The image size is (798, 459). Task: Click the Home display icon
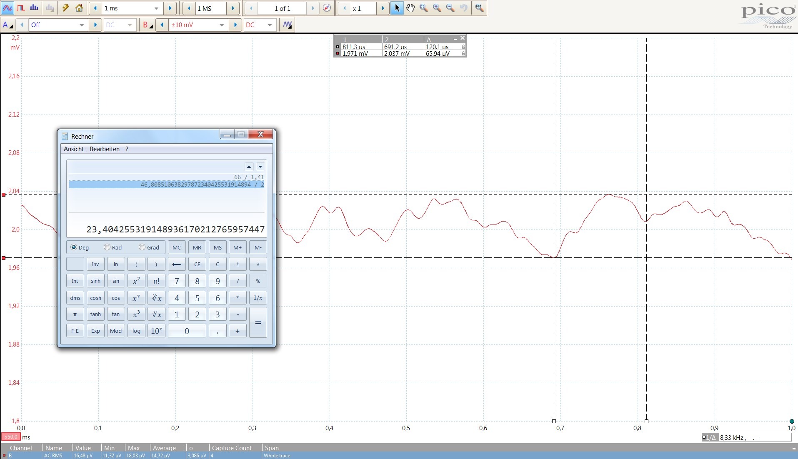pyautogui.click(x=79, y=8)
